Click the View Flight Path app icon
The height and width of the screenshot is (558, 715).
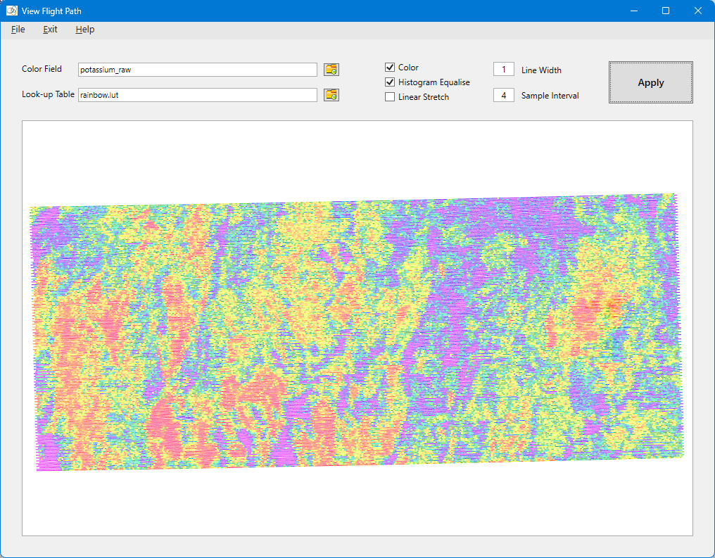[12, 11]
